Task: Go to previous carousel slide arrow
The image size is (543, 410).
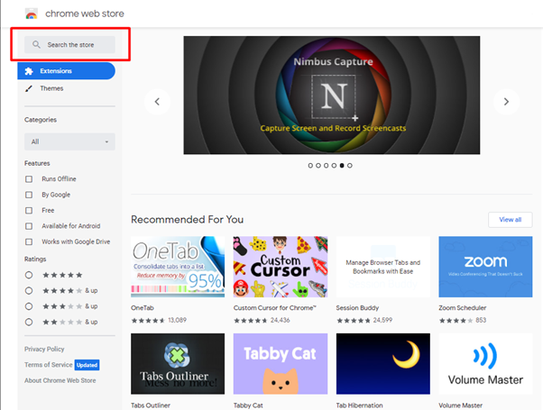Action: (157, 102)
